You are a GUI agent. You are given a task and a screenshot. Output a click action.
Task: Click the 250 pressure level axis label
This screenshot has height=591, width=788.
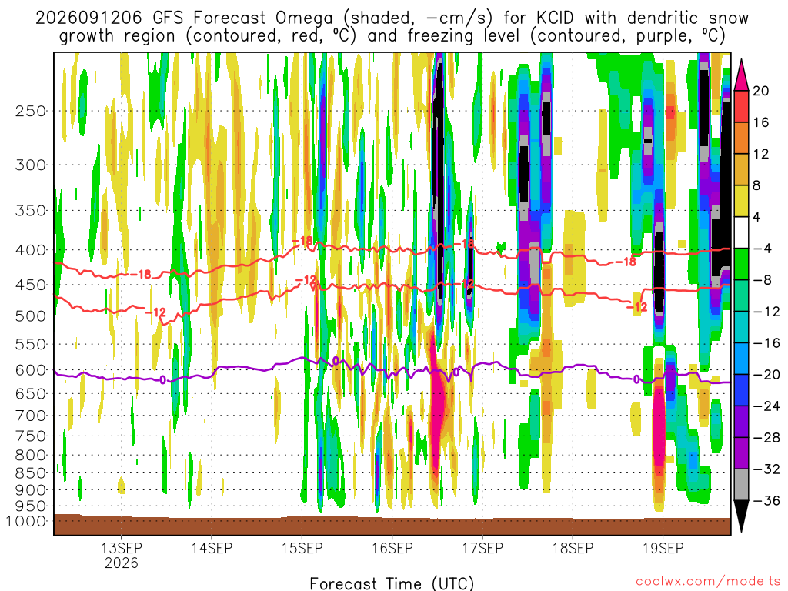pyautogui.click(x=31, y=111)
